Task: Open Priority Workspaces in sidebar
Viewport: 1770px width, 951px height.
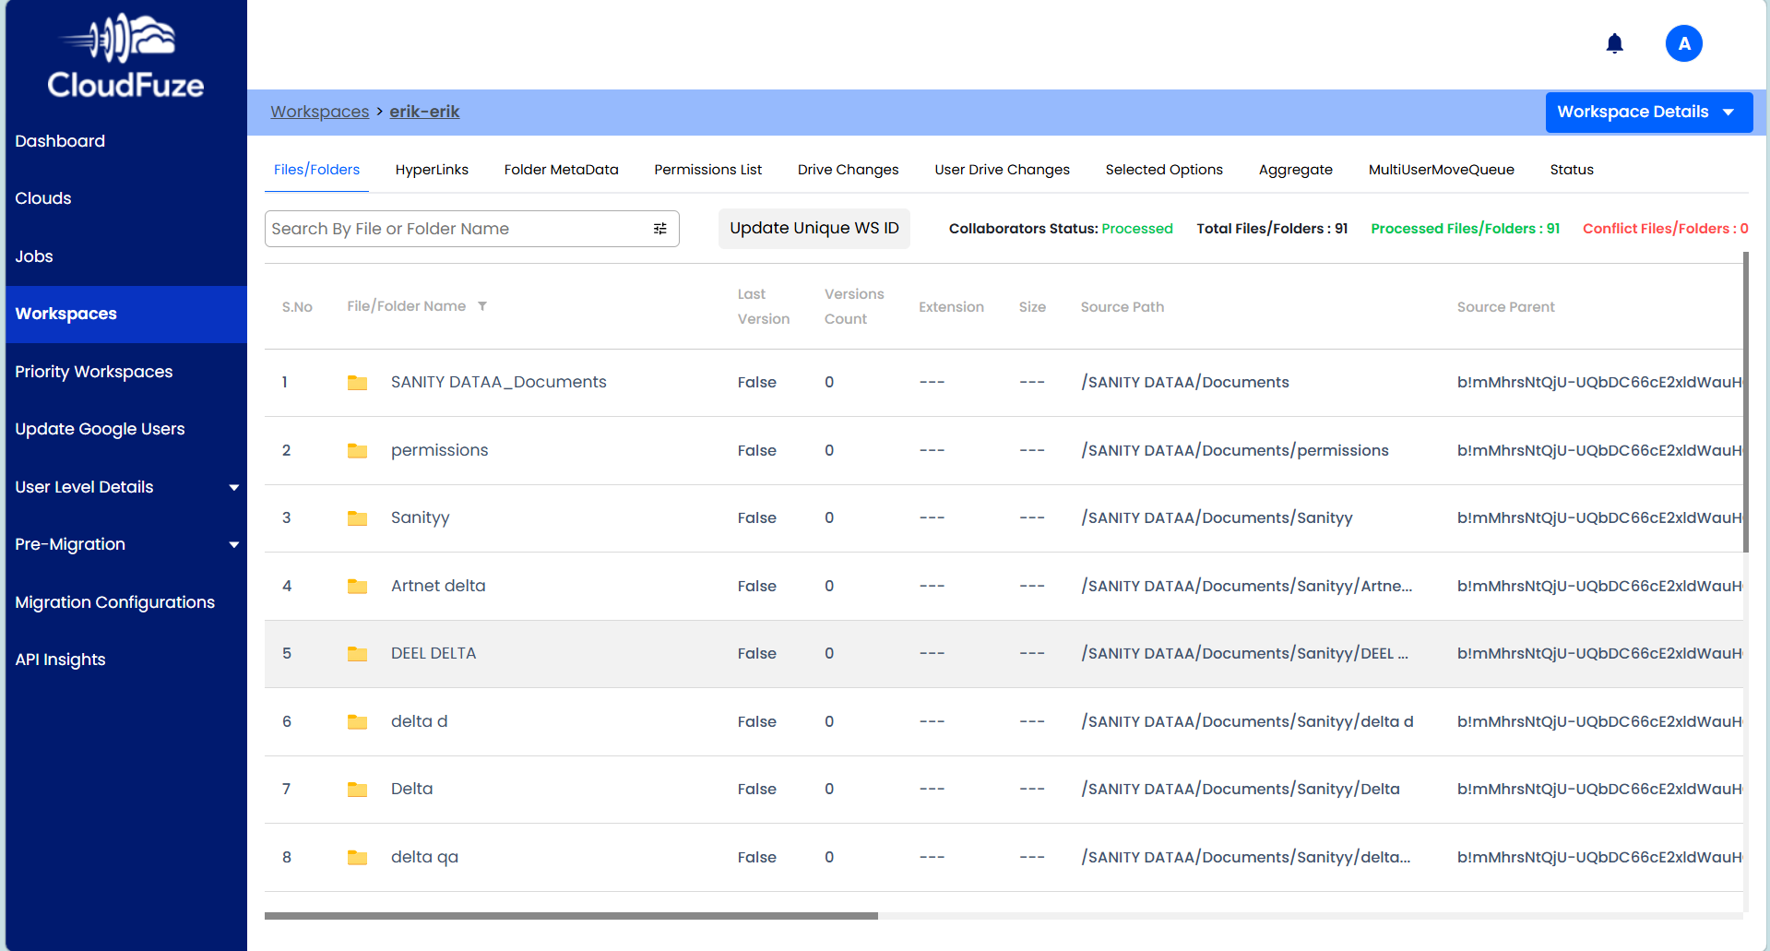Action: [x=94, y=372]
